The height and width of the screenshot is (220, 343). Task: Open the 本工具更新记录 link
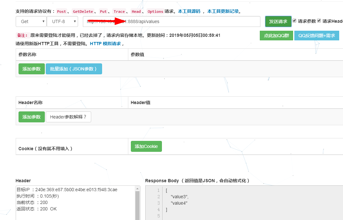[223, 11]
